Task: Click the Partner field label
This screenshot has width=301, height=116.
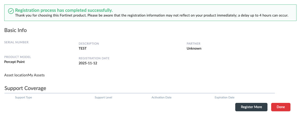Action: [194, 44]
